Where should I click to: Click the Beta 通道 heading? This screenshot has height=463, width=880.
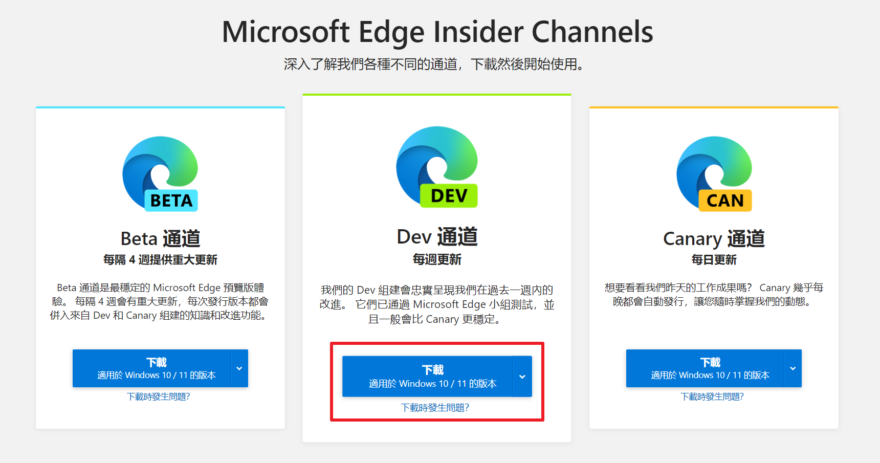[160, 239]
